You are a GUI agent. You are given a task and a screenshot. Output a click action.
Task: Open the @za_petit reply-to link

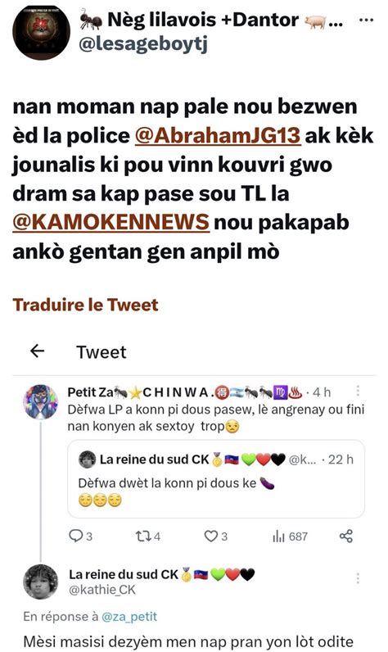pyautogui.click(x=129, y=616)
